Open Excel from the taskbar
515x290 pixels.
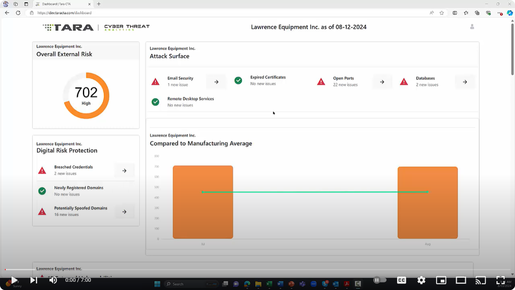(x=269, y=284)
